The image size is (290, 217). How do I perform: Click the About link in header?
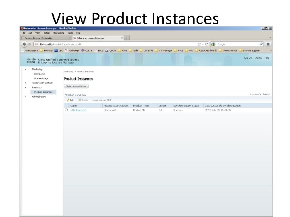click(258, 58)
